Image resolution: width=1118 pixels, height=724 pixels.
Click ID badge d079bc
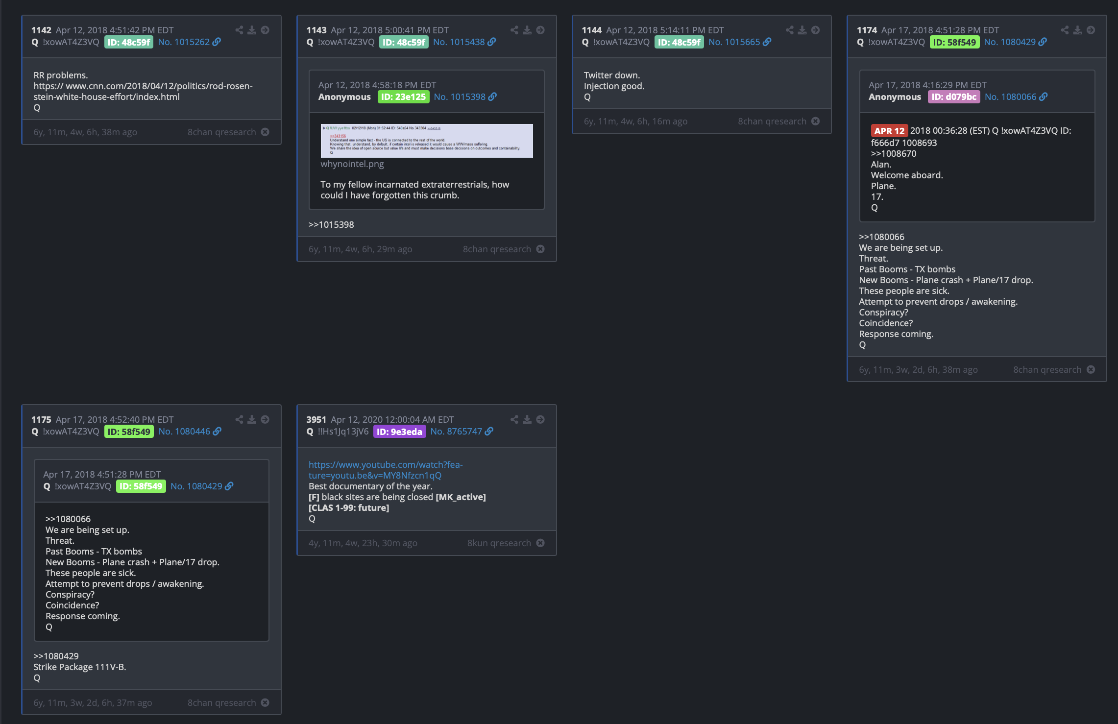click(x=953, y=97)
